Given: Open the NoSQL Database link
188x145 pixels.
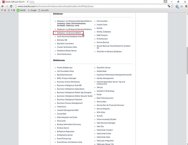Looking at the screenshot, I should pos(104,32).
